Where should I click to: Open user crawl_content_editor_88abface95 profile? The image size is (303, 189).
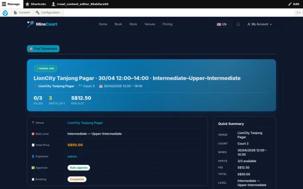(x=80, y=4)
